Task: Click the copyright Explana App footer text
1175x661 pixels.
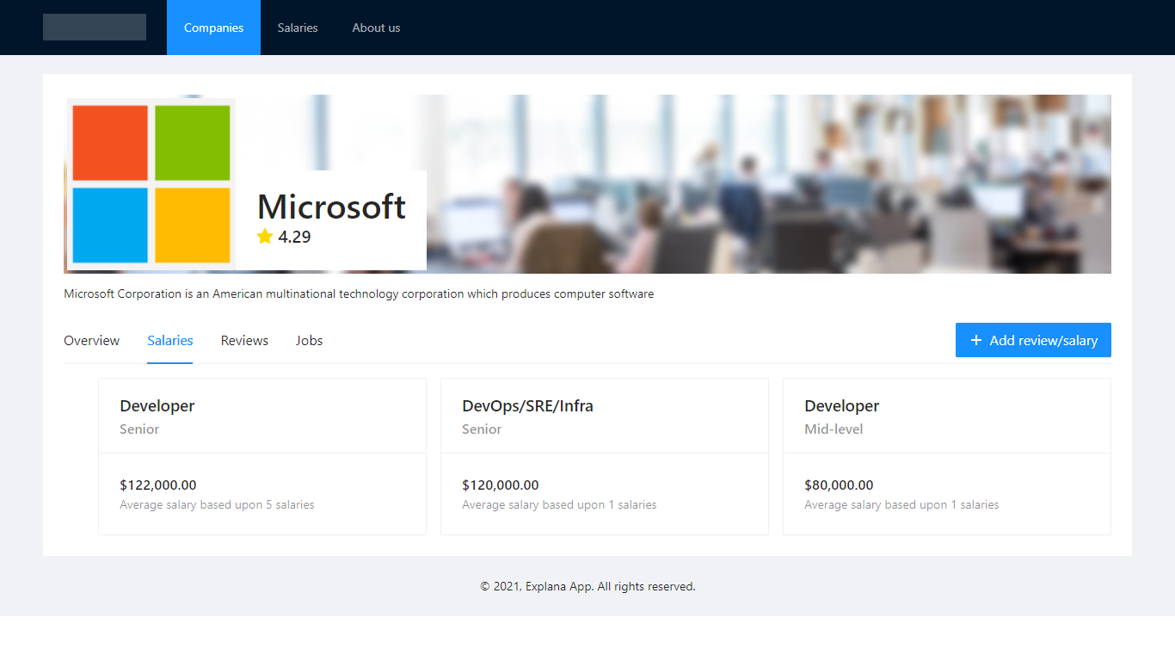Action: (587, 586)
